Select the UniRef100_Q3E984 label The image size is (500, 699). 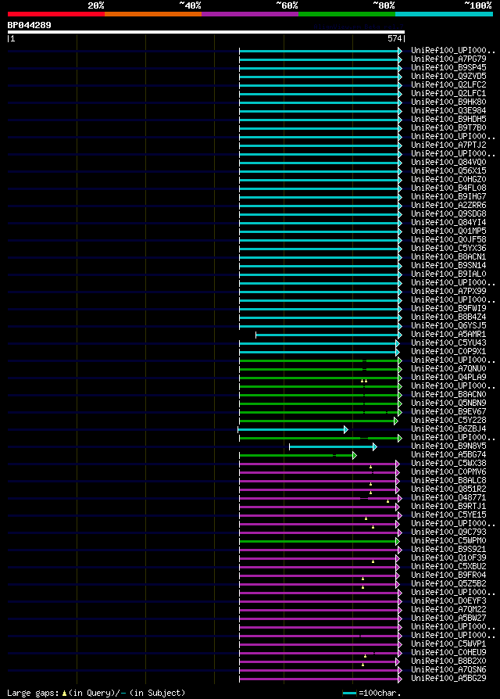click(448, 110)
